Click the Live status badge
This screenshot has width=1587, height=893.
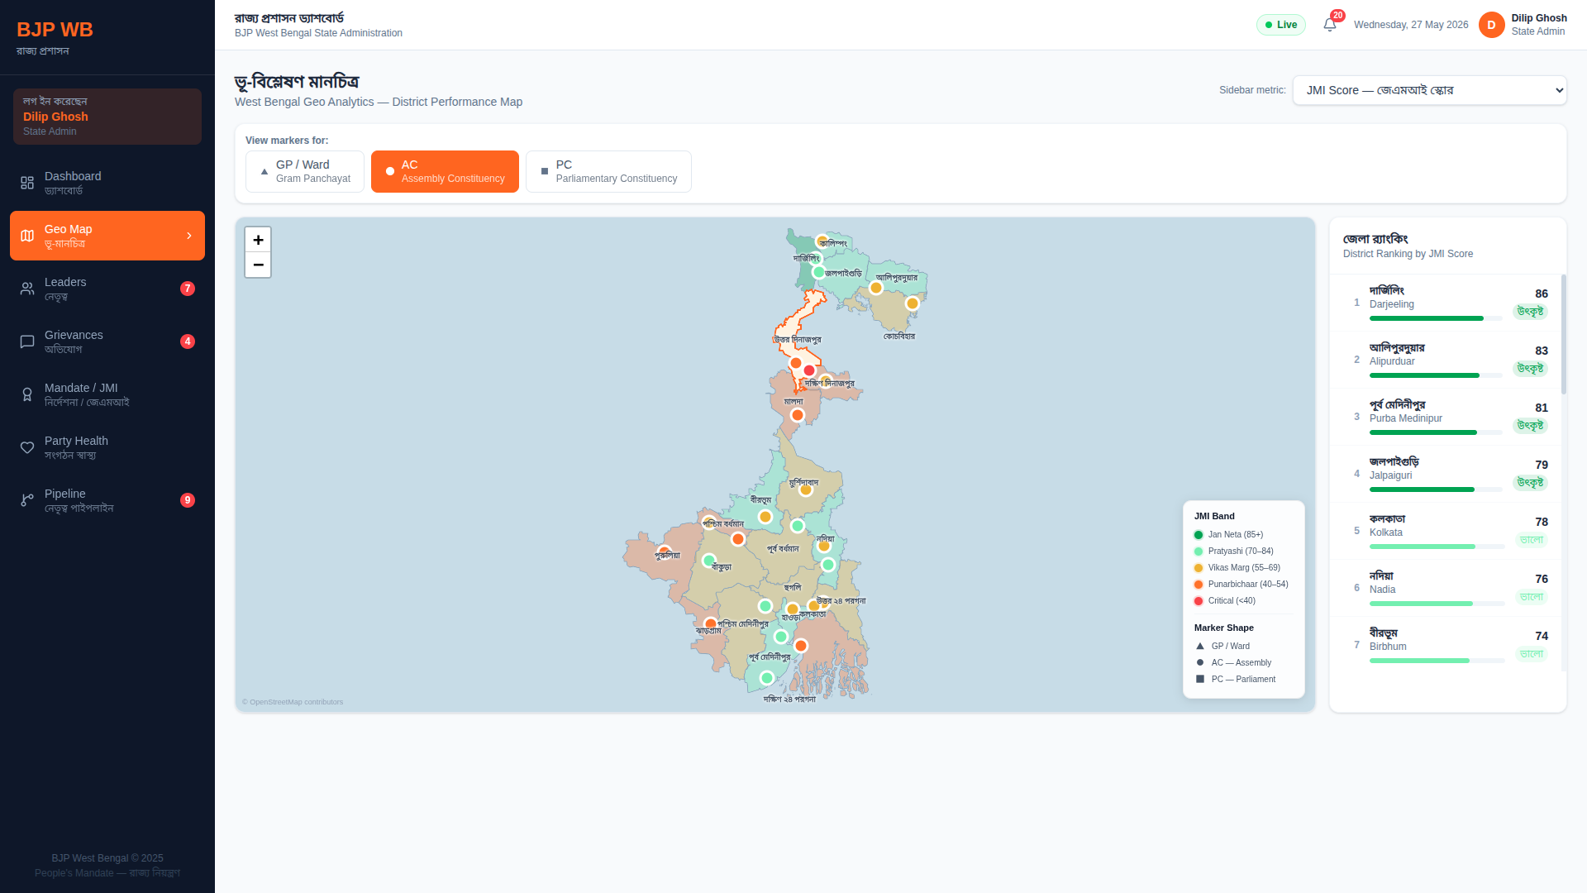[1281, 25]
